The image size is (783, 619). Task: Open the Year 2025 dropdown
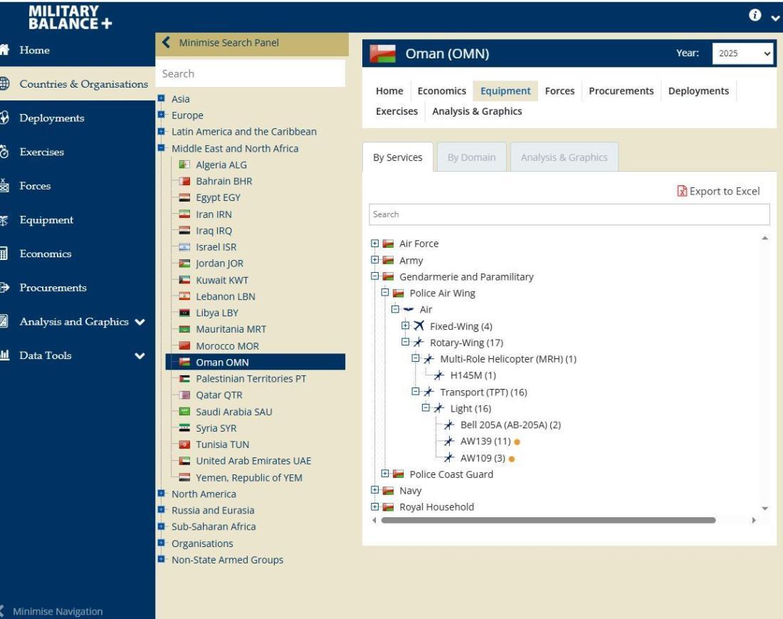[742, 53]
